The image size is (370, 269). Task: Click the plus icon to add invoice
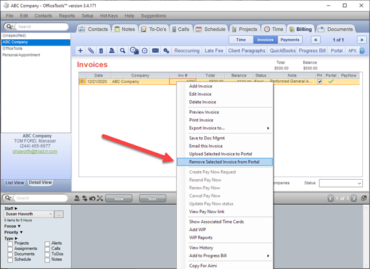coord(80,51)
